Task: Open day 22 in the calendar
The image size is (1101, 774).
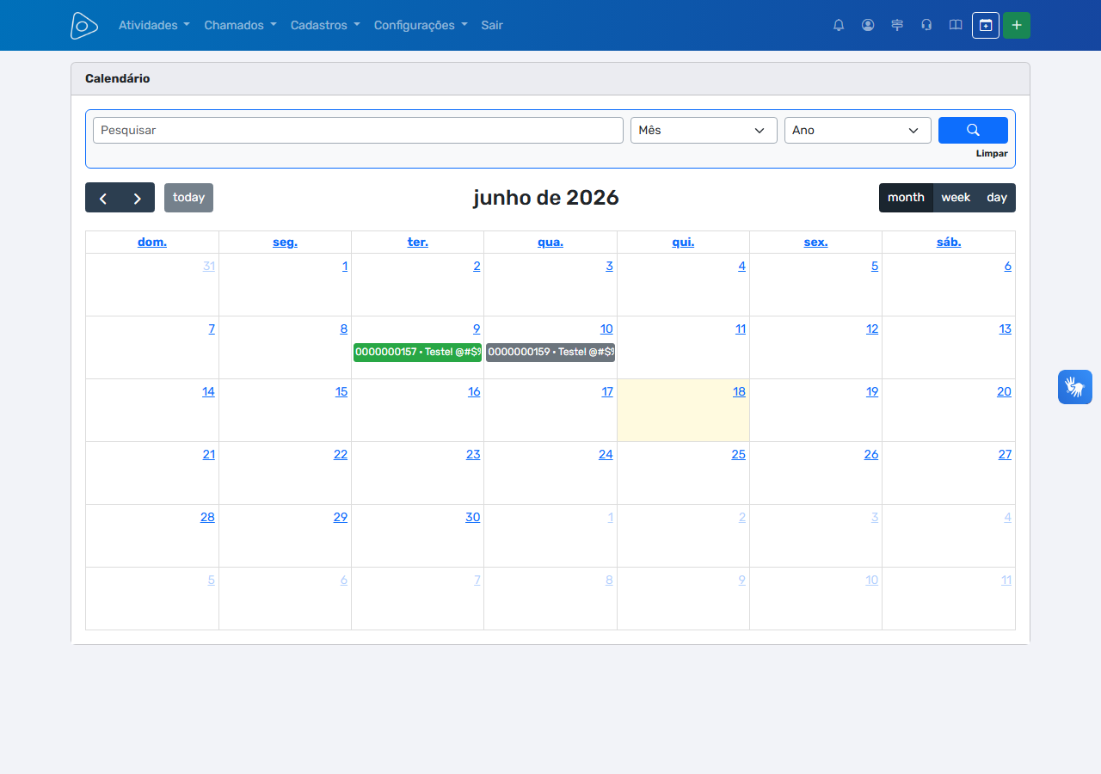Action: click(x=341, y=455)
